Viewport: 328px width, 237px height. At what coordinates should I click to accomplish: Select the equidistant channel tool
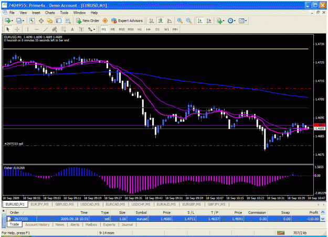[55, 29]
